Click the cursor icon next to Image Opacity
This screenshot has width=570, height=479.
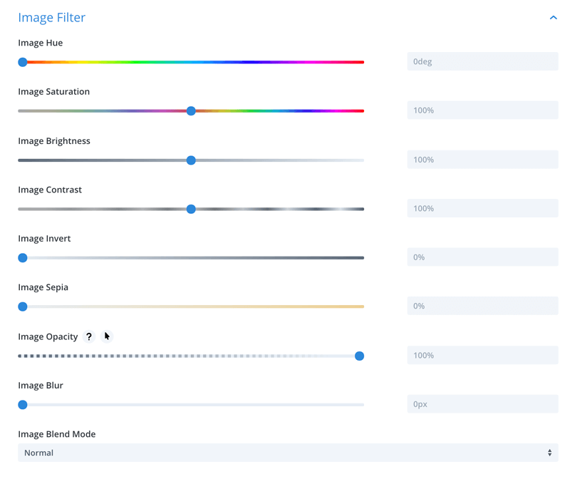tap(107, 336)
